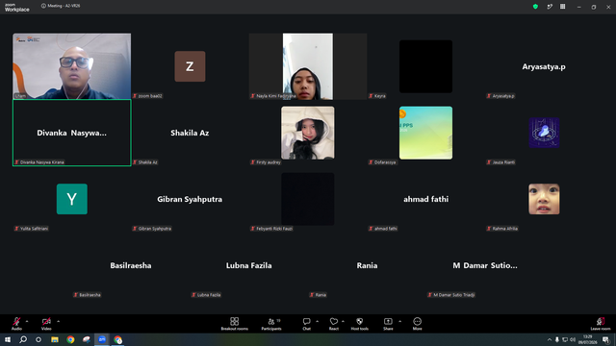Click the pen-and-phone icon next to the green shield
This screenshot has width=616, height=346.
click(550, 7)
